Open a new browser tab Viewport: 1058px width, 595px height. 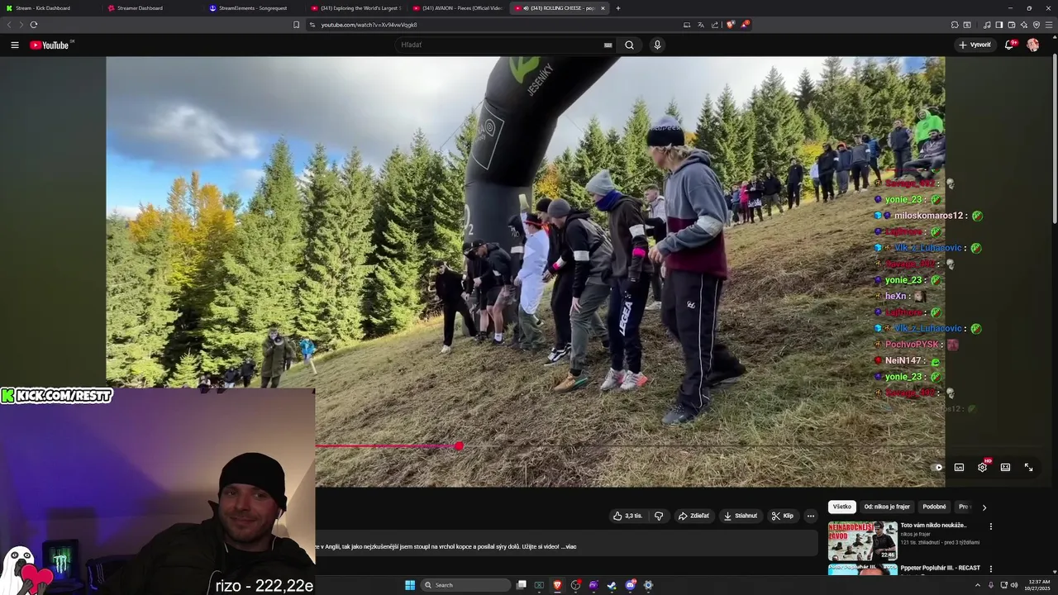617,8
